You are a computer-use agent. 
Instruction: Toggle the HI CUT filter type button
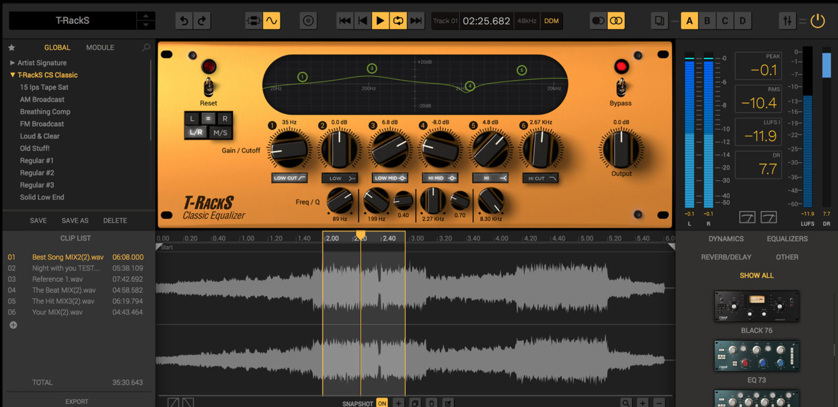[540, 178]
